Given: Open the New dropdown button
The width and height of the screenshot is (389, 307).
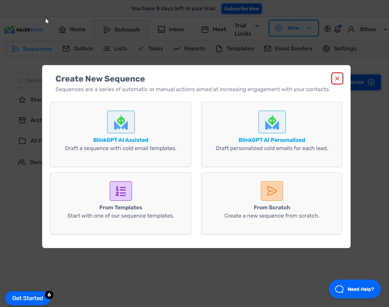Looking at the screenshot, I should 293,28.
